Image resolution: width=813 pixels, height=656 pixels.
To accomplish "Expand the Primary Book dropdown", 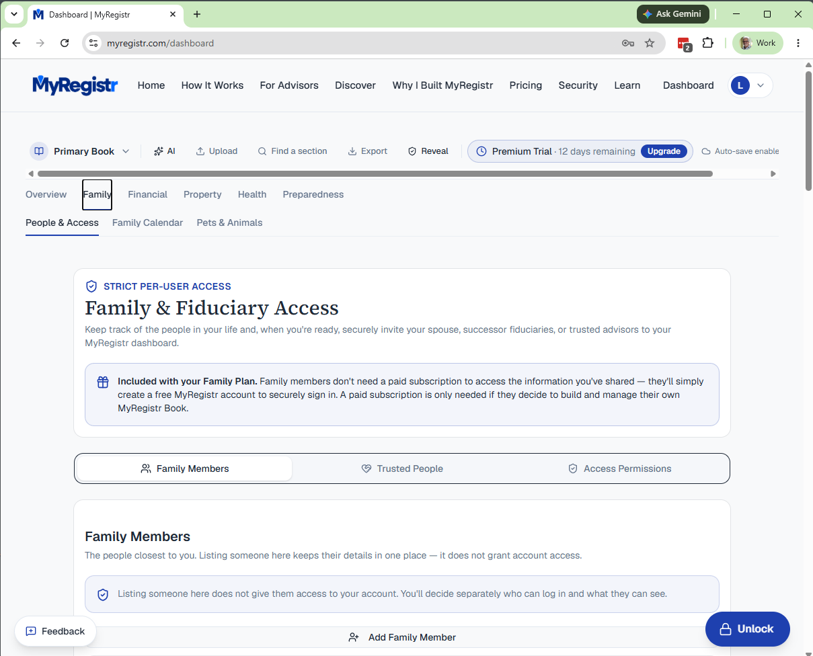I will click(126, 151).
